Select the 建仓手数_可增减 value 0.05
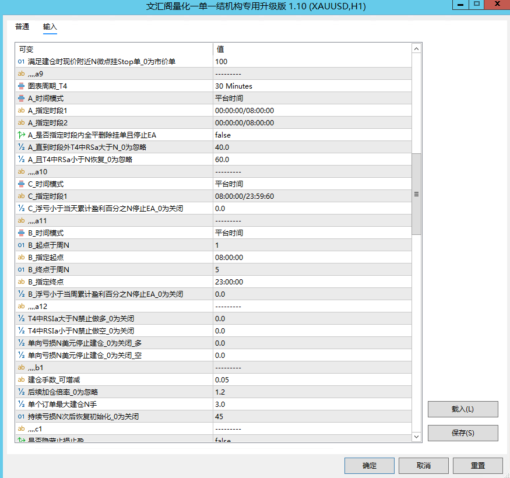Screen dimensions: 510x478 (222, 379)
